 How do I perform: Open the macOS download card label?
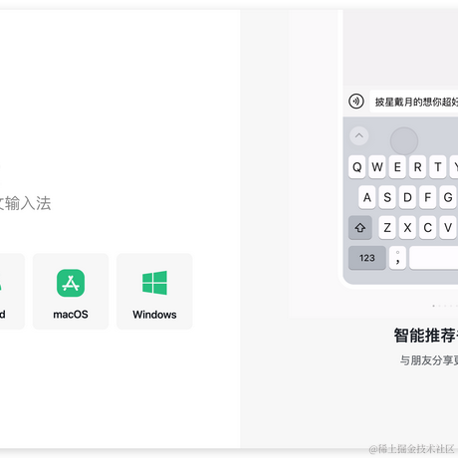tap(71, 315)
